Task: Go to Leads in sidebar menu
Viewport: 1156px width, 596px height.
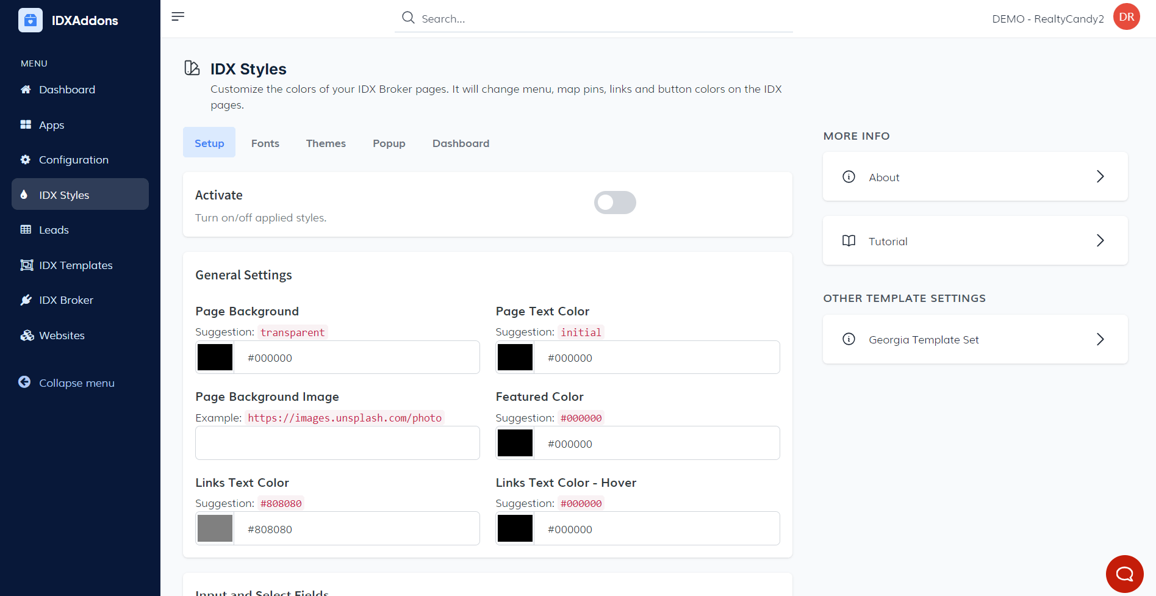Action: (x=54, y=230)
